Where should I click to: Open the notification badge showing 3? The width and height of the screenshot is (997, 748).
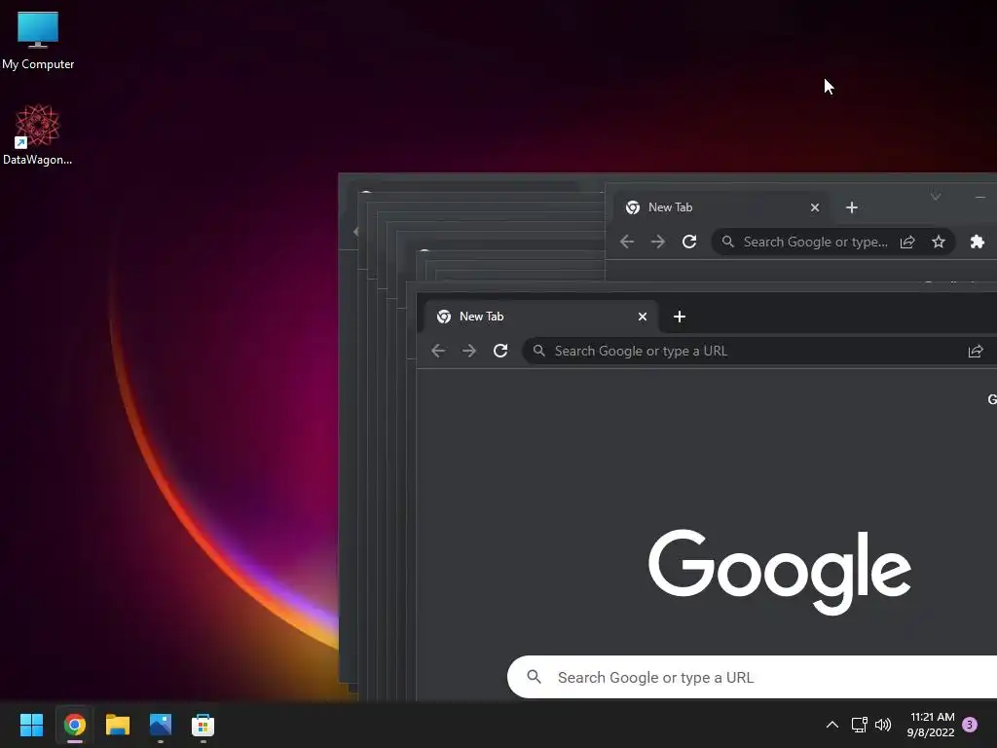click(970, 725)
